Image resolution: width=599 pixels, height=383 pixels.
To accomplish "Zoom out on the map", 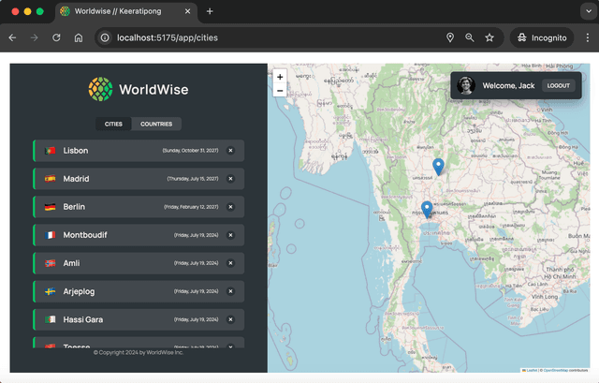I will [280, 91].
